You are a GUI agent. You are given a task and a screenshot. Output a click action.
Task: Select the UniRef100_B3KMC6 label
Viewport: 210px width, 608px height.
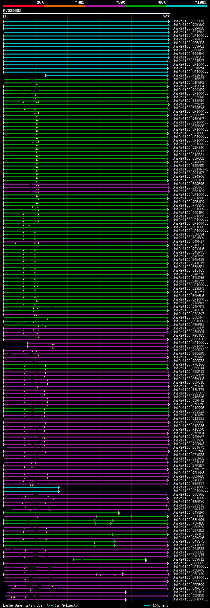(x=188, y=126)
